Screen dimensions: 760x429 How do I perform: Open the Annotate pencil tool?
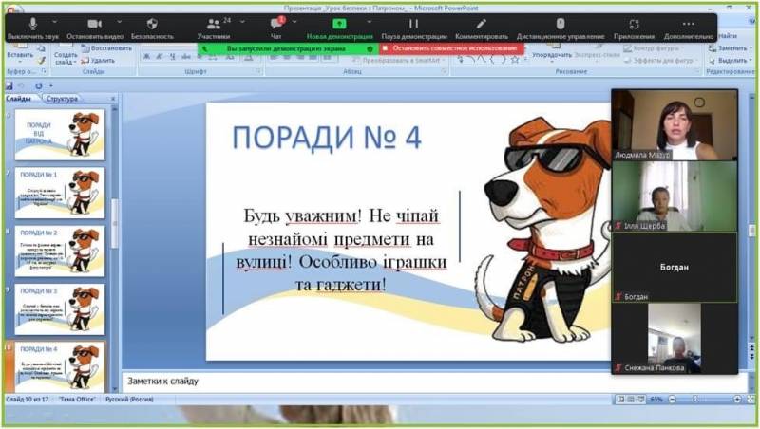coord(481,24)
